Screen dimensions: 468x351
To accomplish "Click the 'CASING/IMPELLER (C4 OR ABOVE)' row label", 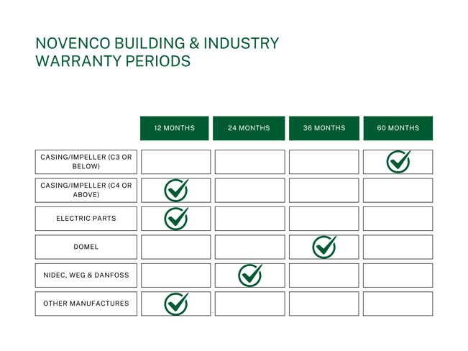I will [x=86, y=191].
